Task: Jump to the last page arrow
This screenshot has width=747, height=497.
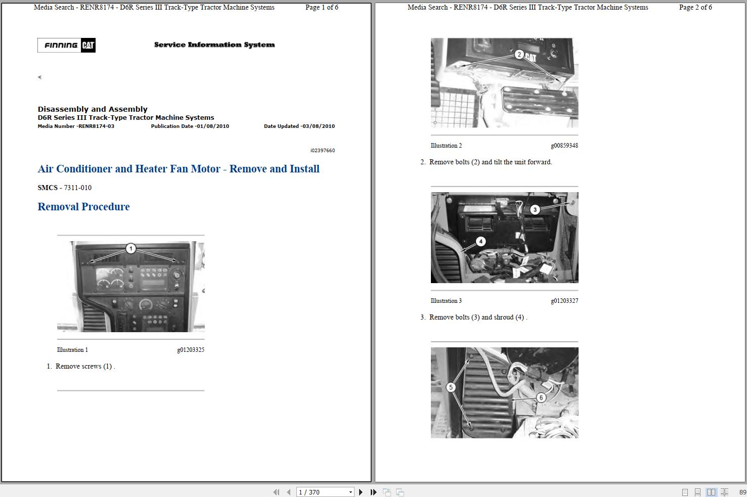Action: point(373,492)
